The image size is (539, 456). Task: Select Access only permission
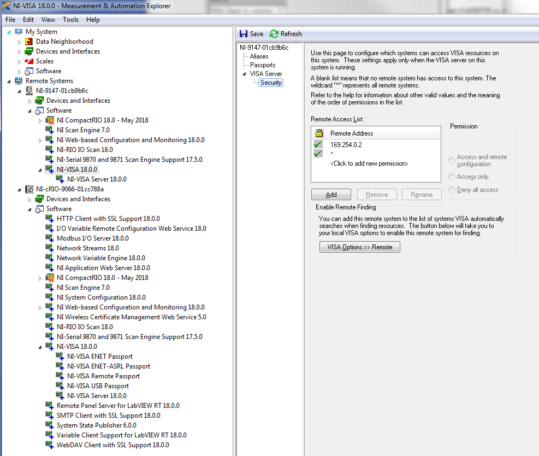point(452,177)
